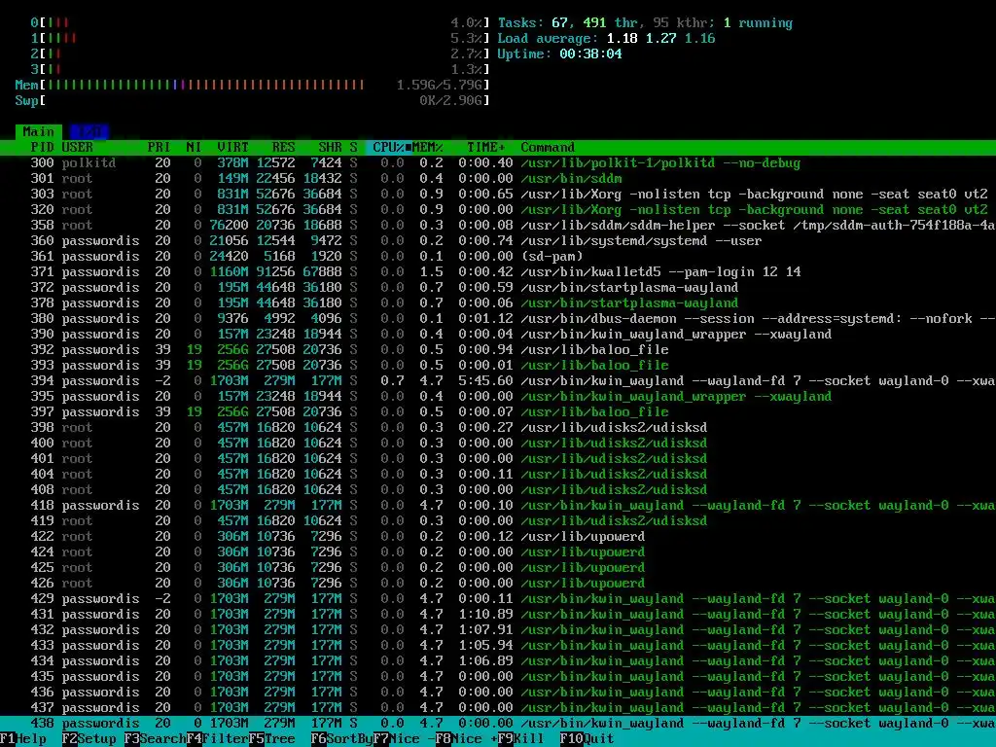Sort by the MEM% column header
Screen dimensions: 996x747
[428, 148]
